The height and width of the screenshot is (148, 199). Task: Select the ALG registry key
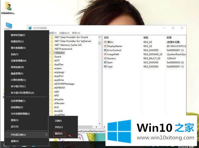click(57, 107)
